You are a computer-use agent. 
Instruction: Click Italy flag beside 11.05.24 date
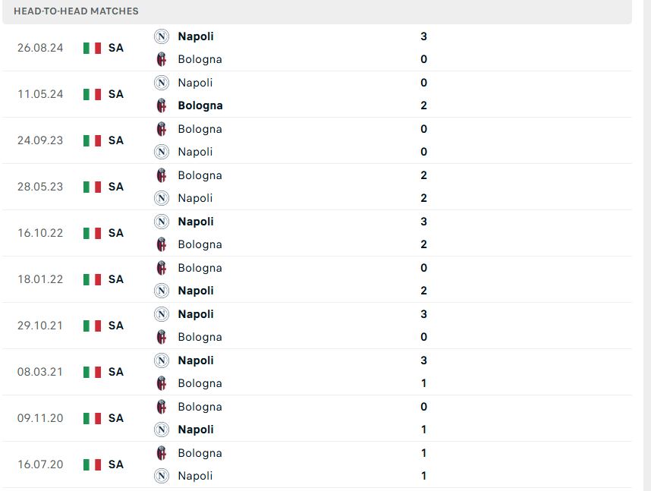pos(92,94)
